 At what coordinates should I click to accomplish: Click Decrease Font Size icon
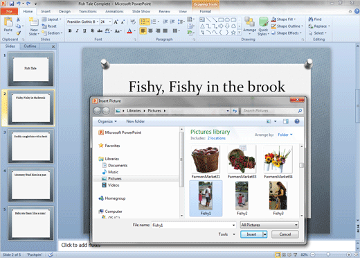point(123,21)
